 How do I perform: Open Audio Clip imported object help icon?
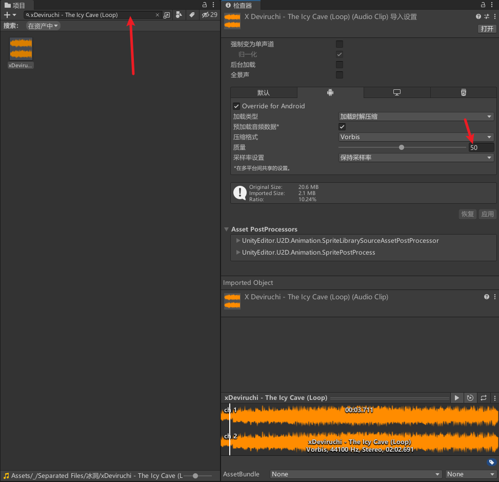coord(486,297)
